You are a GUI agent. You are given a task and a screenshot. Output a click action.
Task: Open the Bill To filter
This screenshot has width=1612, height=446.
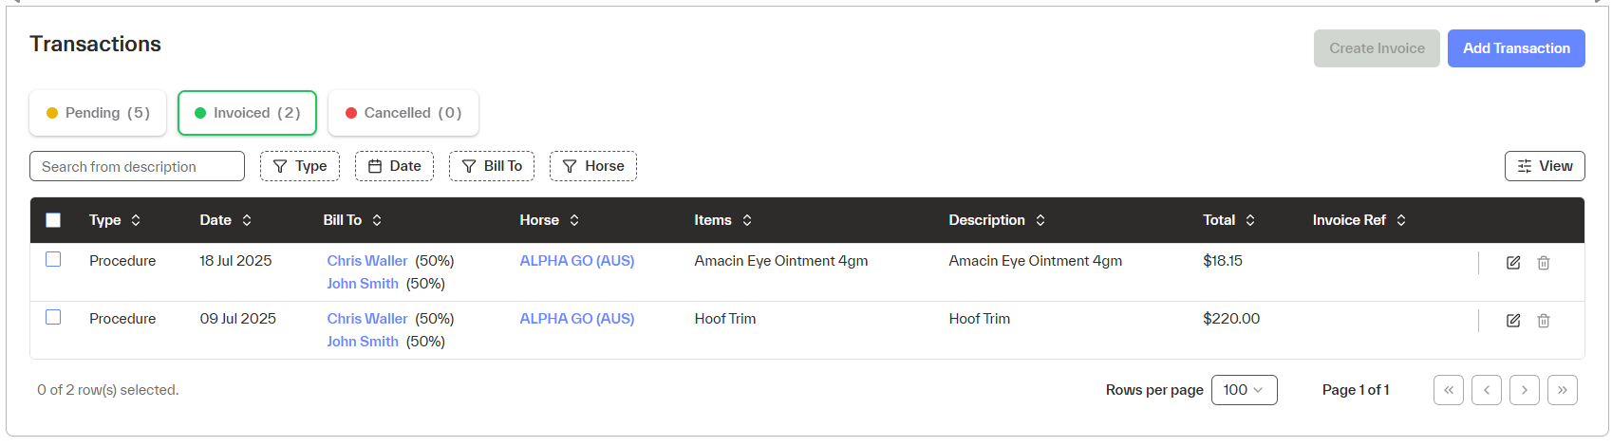pyautogui.click(x=492, y=166)
